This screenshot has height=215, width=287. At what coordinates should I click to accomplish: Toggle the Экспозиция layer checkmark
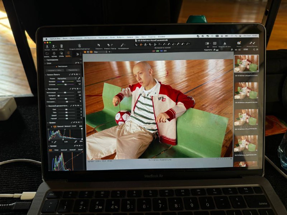[57, 67]
